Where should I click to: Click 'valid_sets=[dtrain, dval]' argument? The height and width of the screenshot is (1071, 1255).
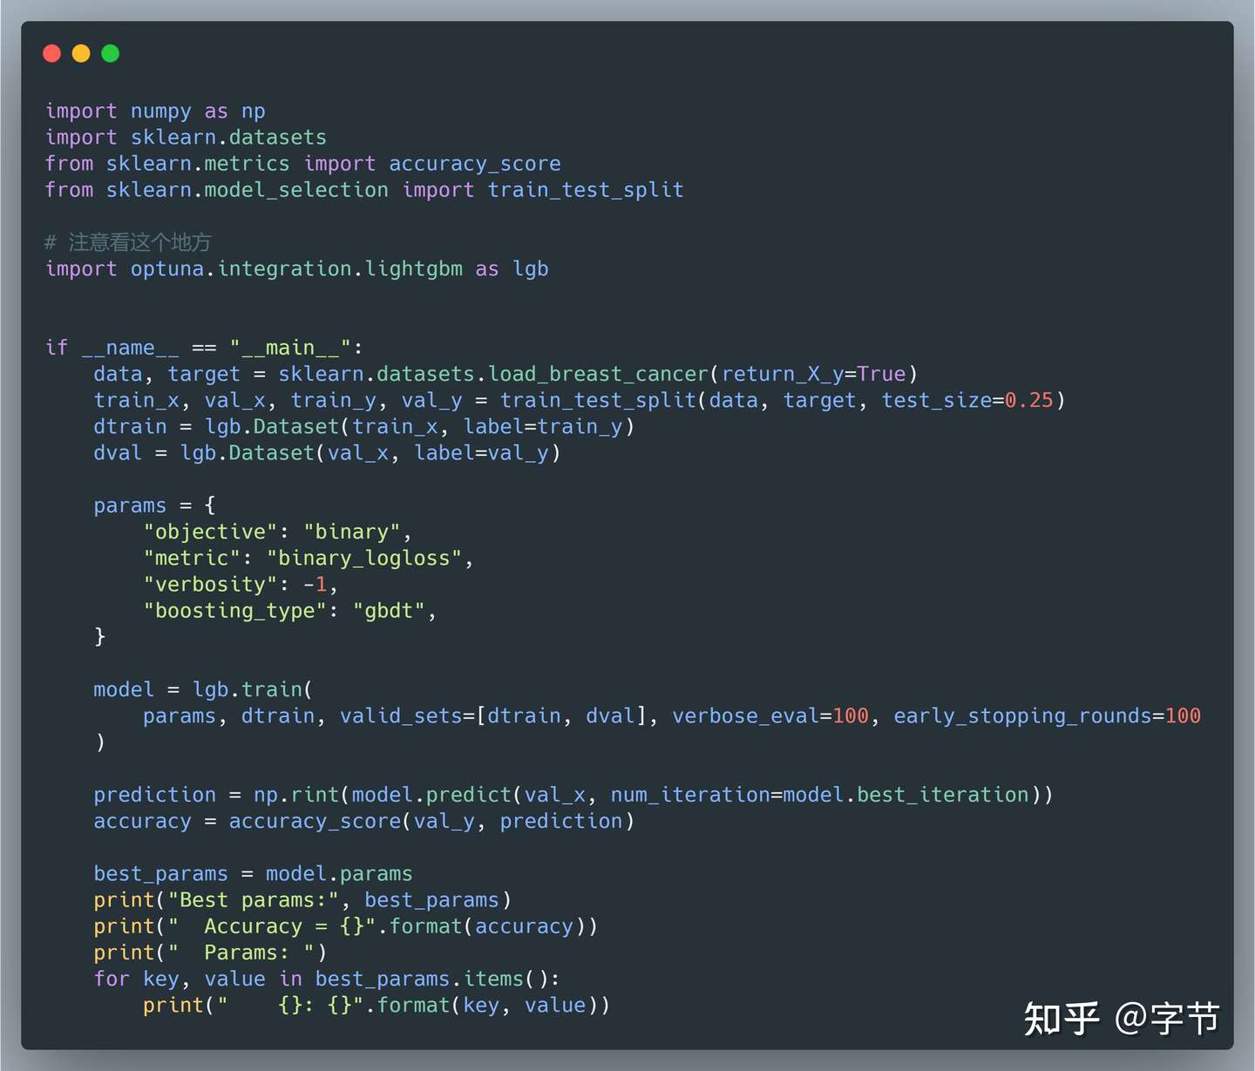pyautogui.click(x=499, y=715)
